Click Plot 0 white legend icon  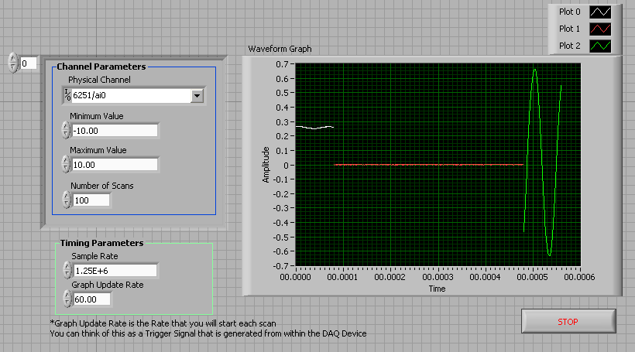(601, 12)
